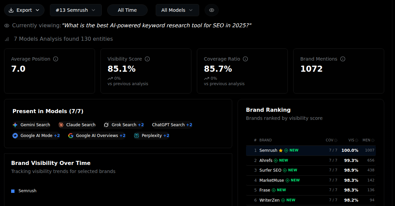
Task: Click trend arrow icon under Coverage Ratio
Action: coord(207,78)
